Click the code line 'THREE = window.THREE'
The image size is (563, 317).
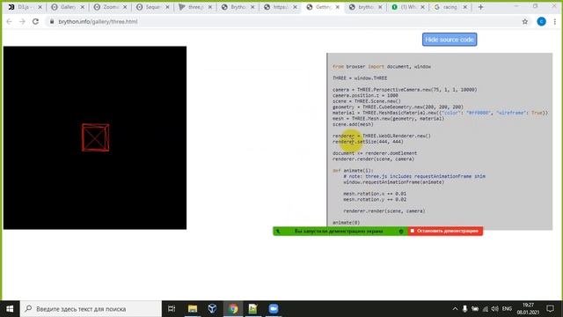click(360, 78)
